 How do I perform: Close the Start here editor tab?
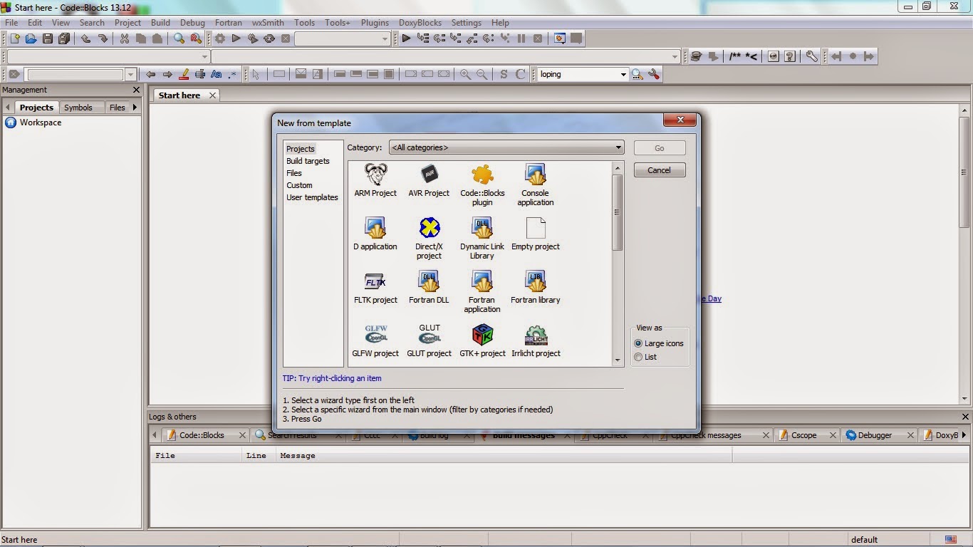pyautogui.click(x=212, y=95)
